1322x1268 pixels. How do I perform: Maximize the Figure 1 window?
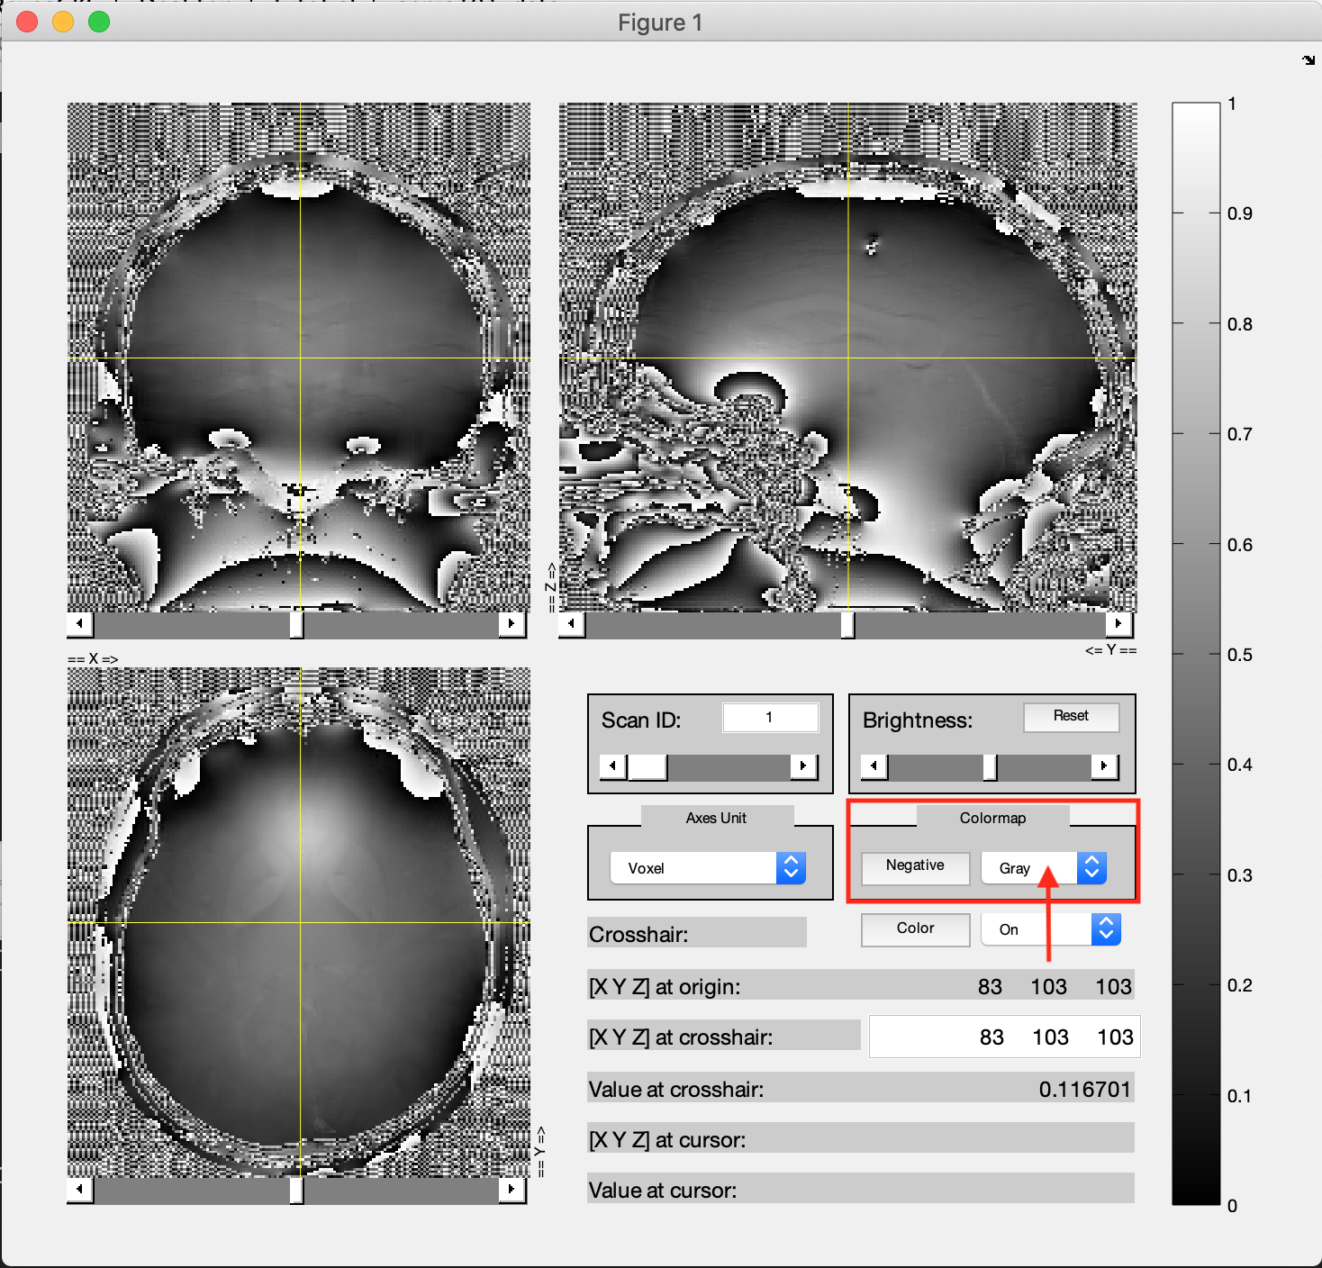pos(99,22)
